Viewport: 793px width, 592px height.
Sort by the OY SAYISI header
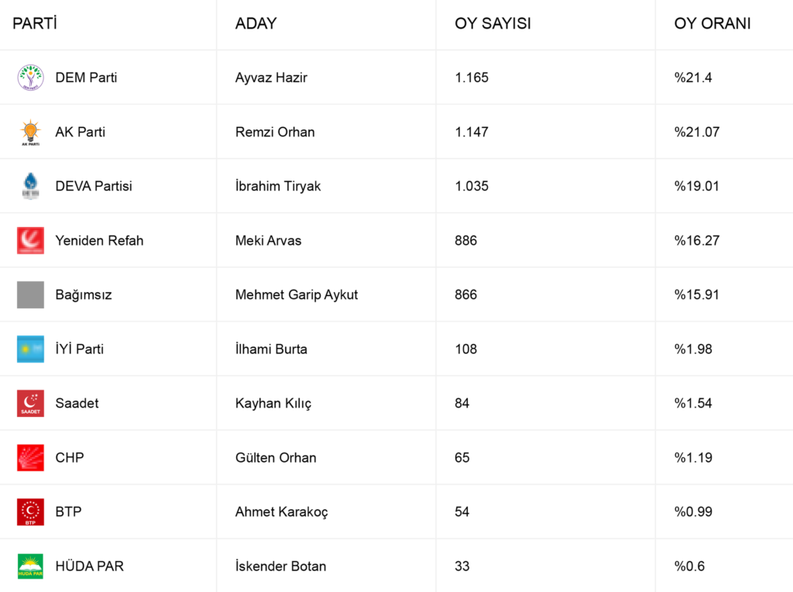(493, 23)
